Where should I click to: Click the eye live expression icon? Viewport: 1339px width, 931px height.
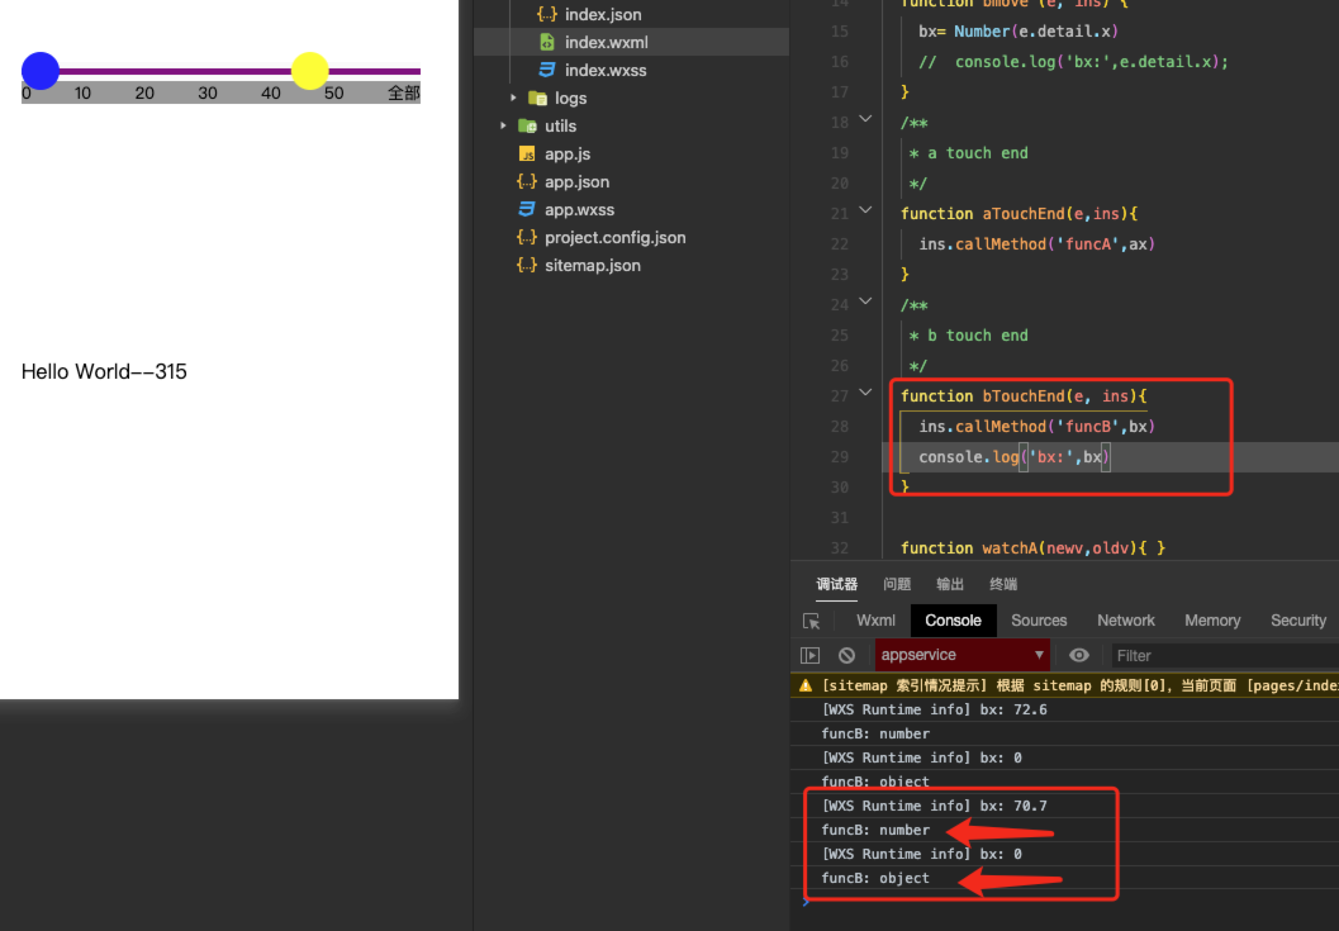click(1079, 655)
